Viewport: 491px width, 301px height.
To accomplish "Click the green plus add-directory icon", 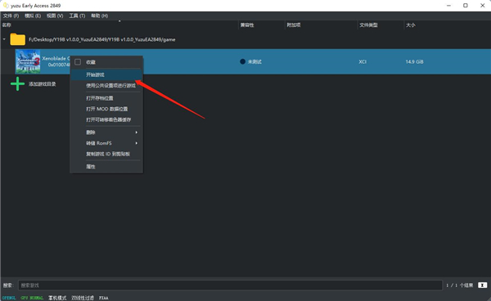I will (x=17, y=84).
